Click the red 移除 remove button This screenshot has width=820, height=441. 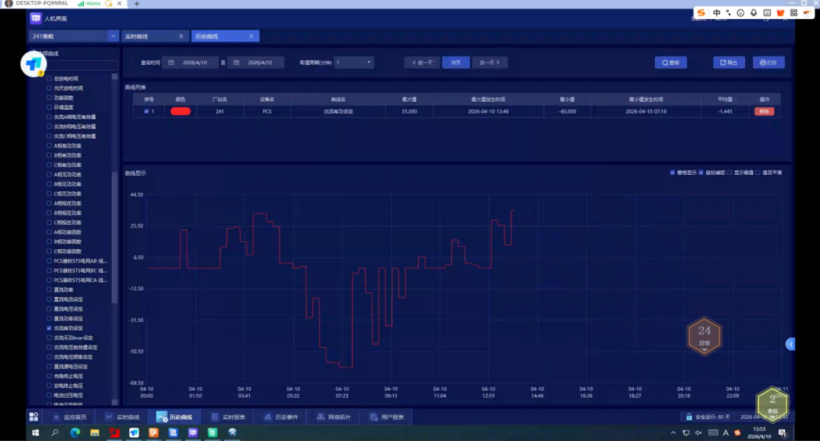tap(764, 111)
